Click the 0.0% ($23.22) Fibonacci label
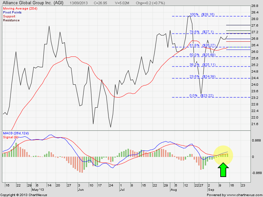 pos(202,96)
